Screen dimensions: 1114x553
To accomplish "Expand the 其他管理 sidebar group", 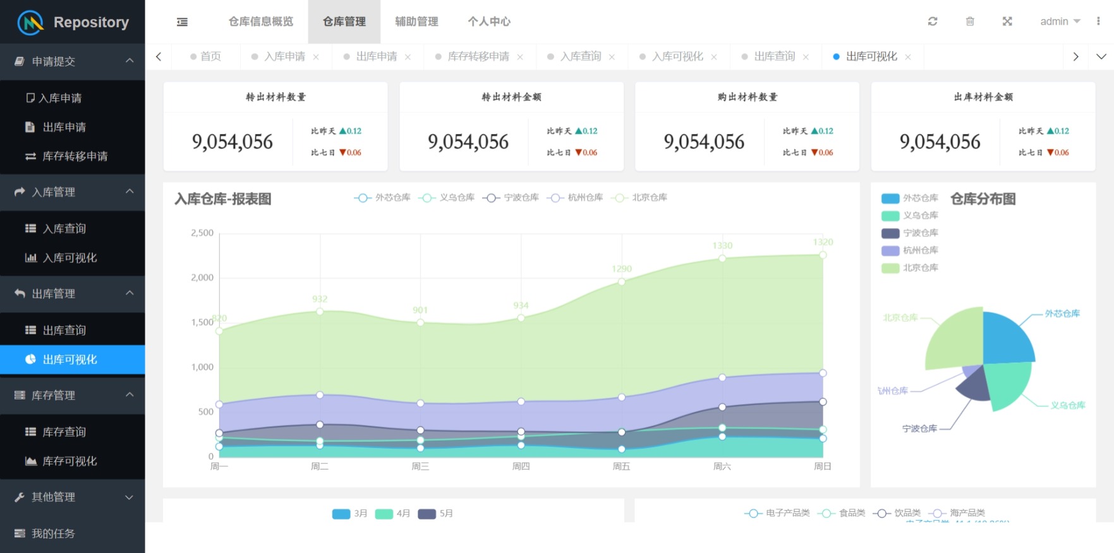I will pos(72,497).
